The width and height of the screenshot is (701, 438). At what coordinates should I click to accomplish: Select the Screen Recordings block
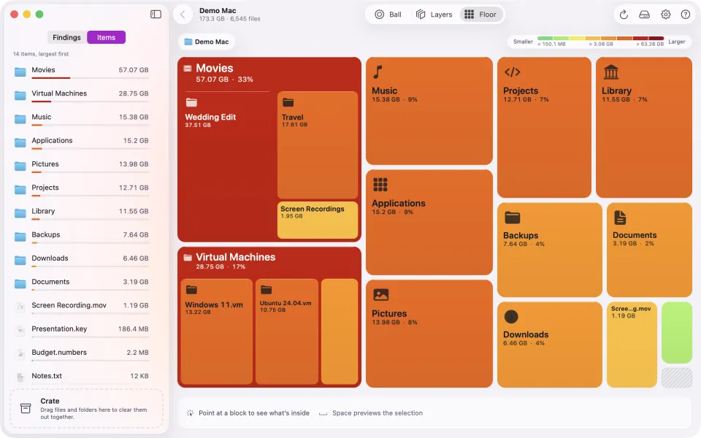point(318,220)
